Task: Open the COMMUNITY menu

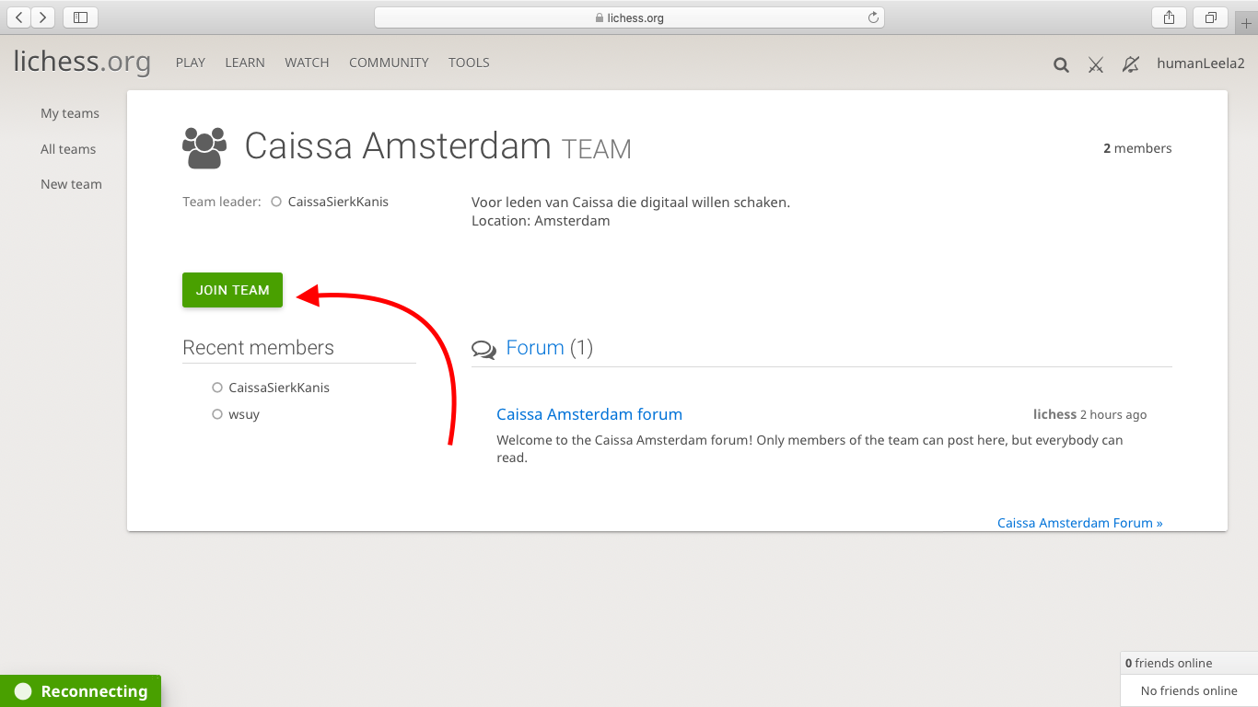Action: (x=389, y=63)
